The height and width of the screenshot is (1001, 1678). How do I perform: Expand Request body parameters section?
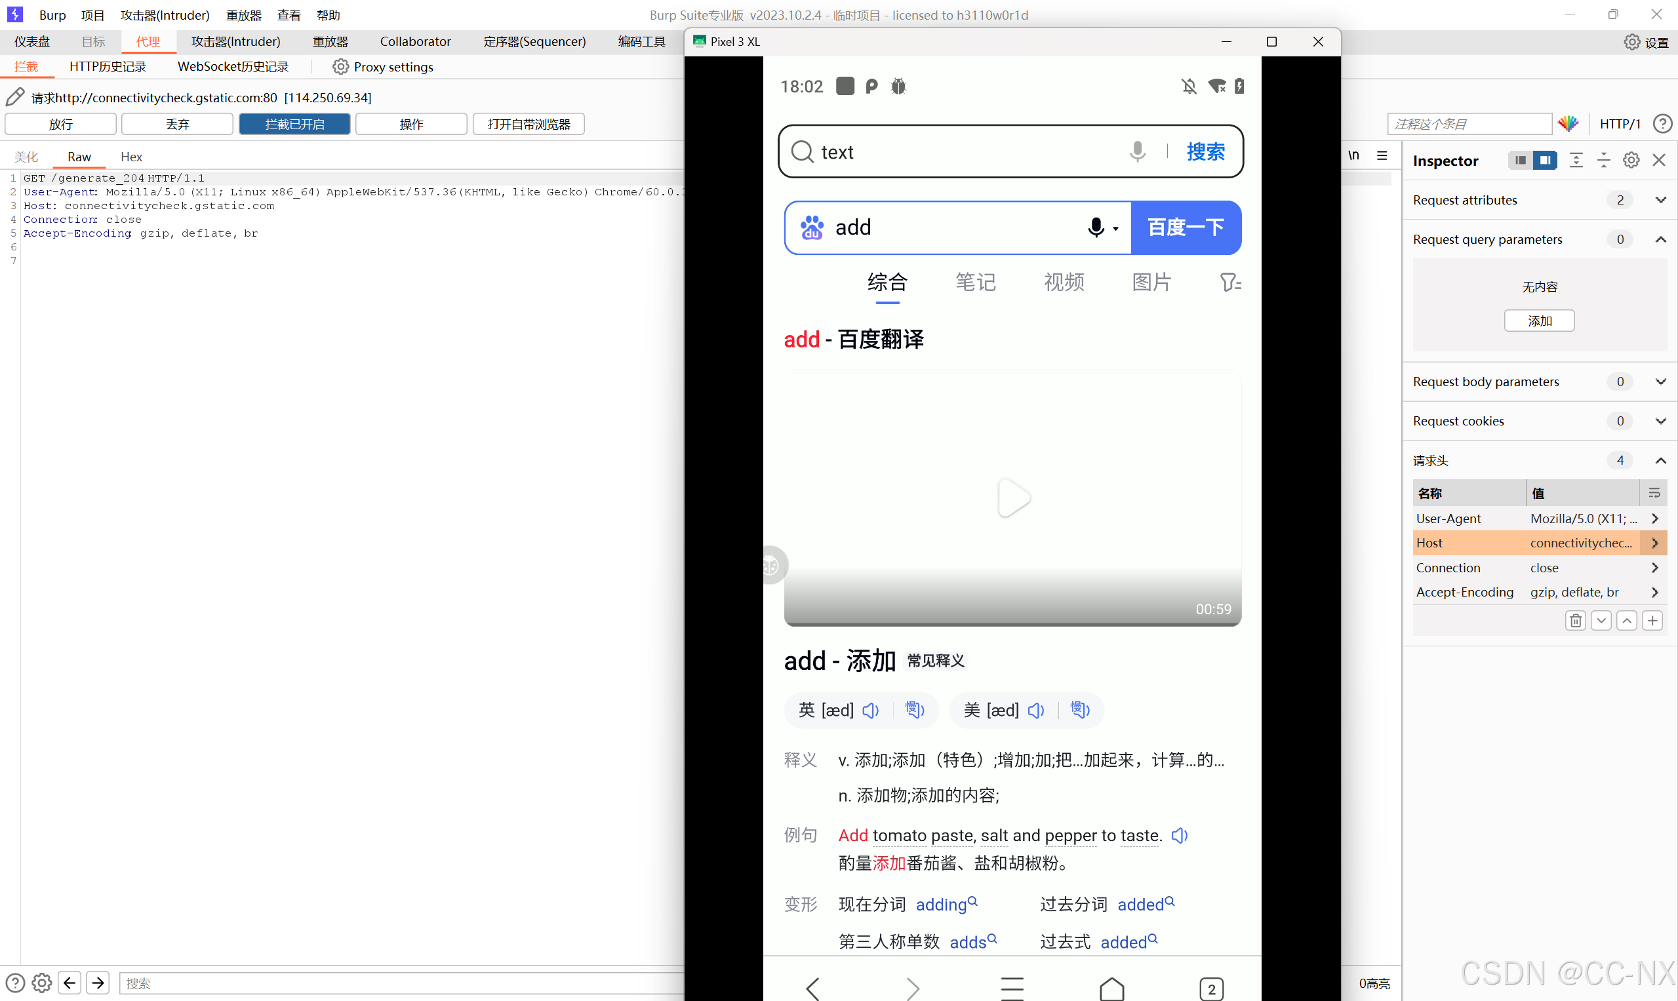coord(1660,381)
